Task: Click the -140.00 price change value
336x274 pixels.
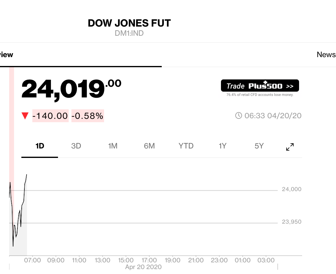Action: (50, 116)
